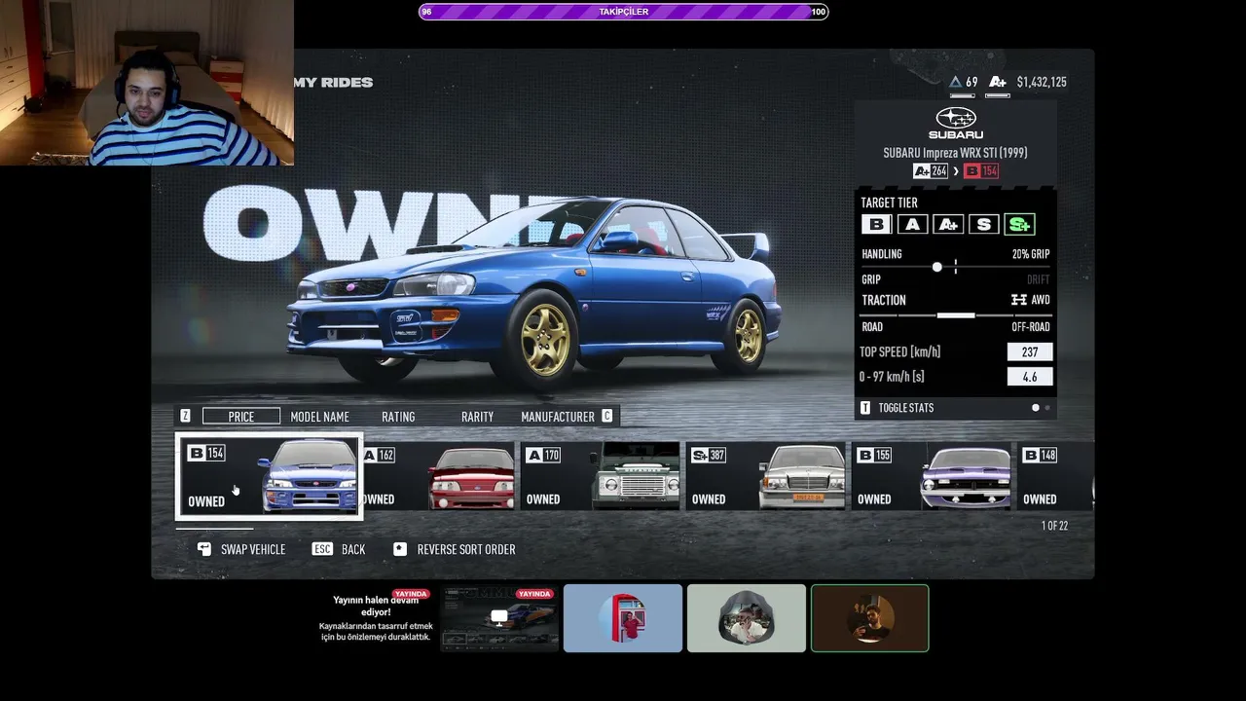This screenshot has width=1246, height=701.
Task: Click the Takipçiler follower progress bar
Action: (x=623, y=12)
